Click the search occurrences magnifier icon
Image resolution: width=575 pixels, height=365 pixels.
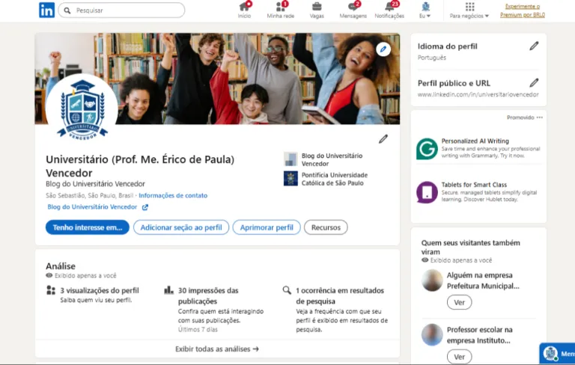287,290
